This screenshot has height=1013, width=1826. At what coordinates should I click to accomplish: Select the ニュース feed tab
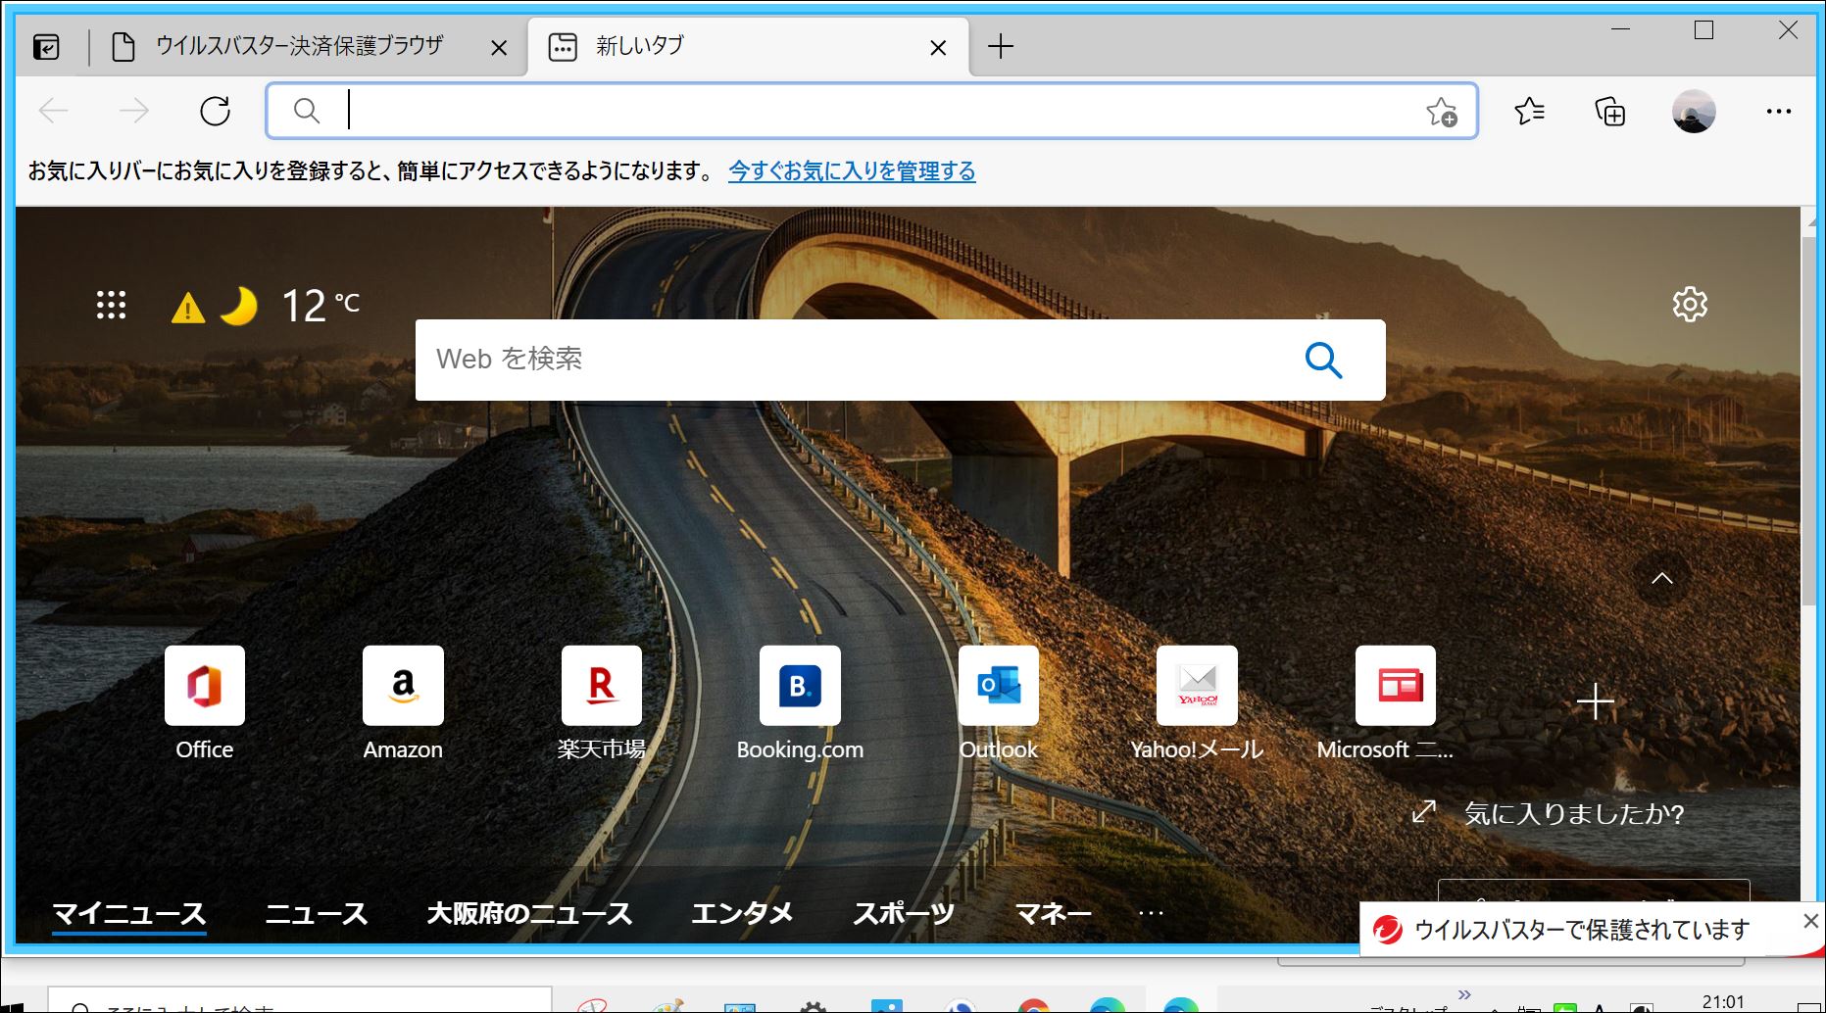[x=316, y=914]
